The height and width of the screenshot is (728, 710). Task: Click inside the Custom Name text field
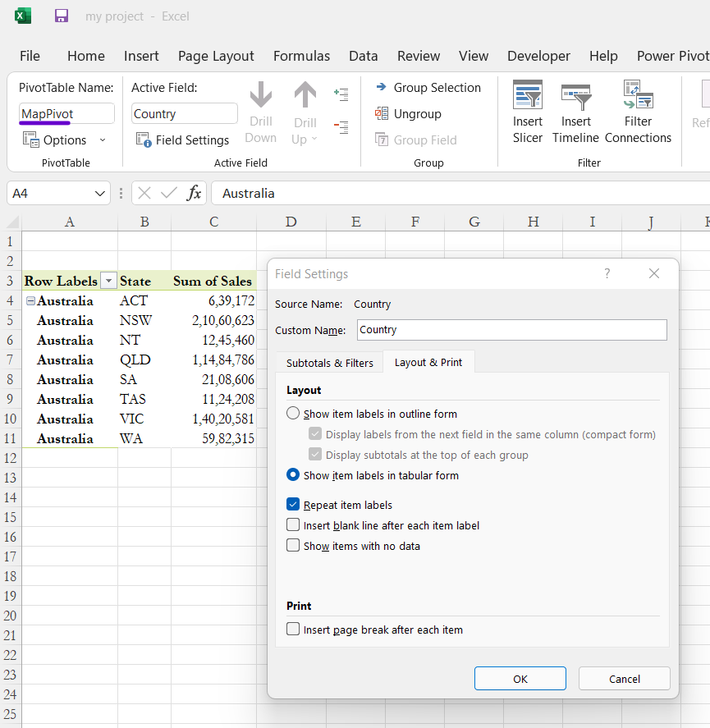(x=509, y=329)
